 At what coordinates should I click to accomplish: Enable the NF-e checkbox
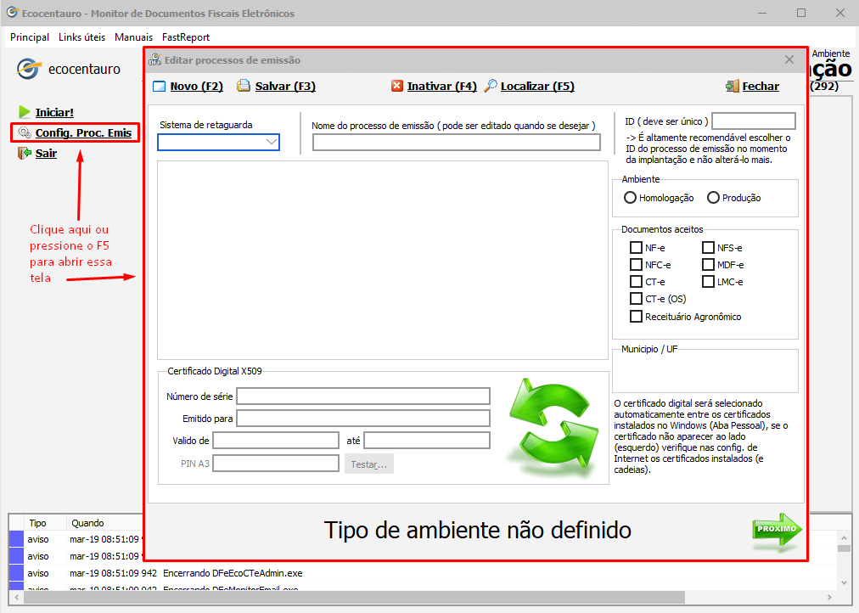click(x=636, y=248)
